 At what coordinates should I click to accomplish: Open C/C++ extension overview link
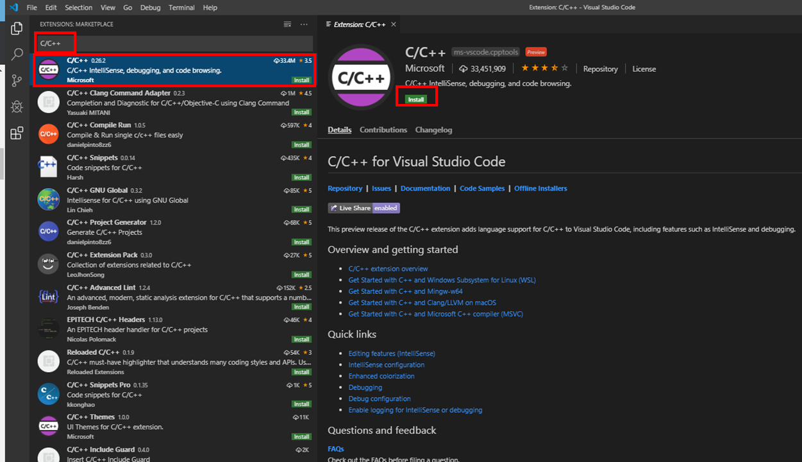pos(388,269)
